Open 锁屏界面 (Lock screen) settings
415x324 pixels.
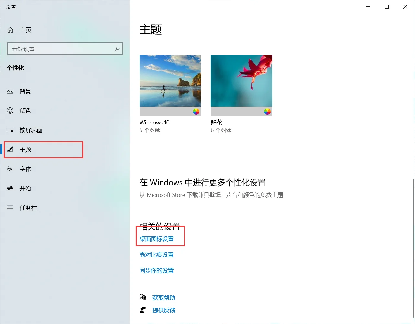click(x=10, y=130)
